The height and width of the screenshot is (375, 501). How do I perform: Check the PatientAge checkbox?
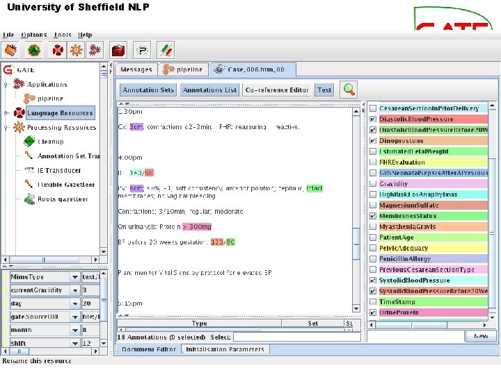coord(372,237)
